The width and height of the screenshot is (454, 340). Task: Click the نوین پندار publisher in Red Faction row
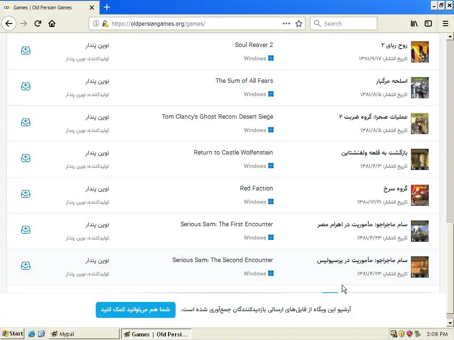[97, 189]
